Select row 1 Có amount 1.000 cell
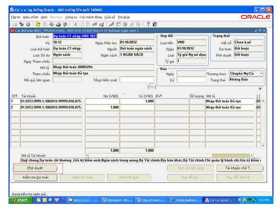276x208 pixels. (137, 101)
